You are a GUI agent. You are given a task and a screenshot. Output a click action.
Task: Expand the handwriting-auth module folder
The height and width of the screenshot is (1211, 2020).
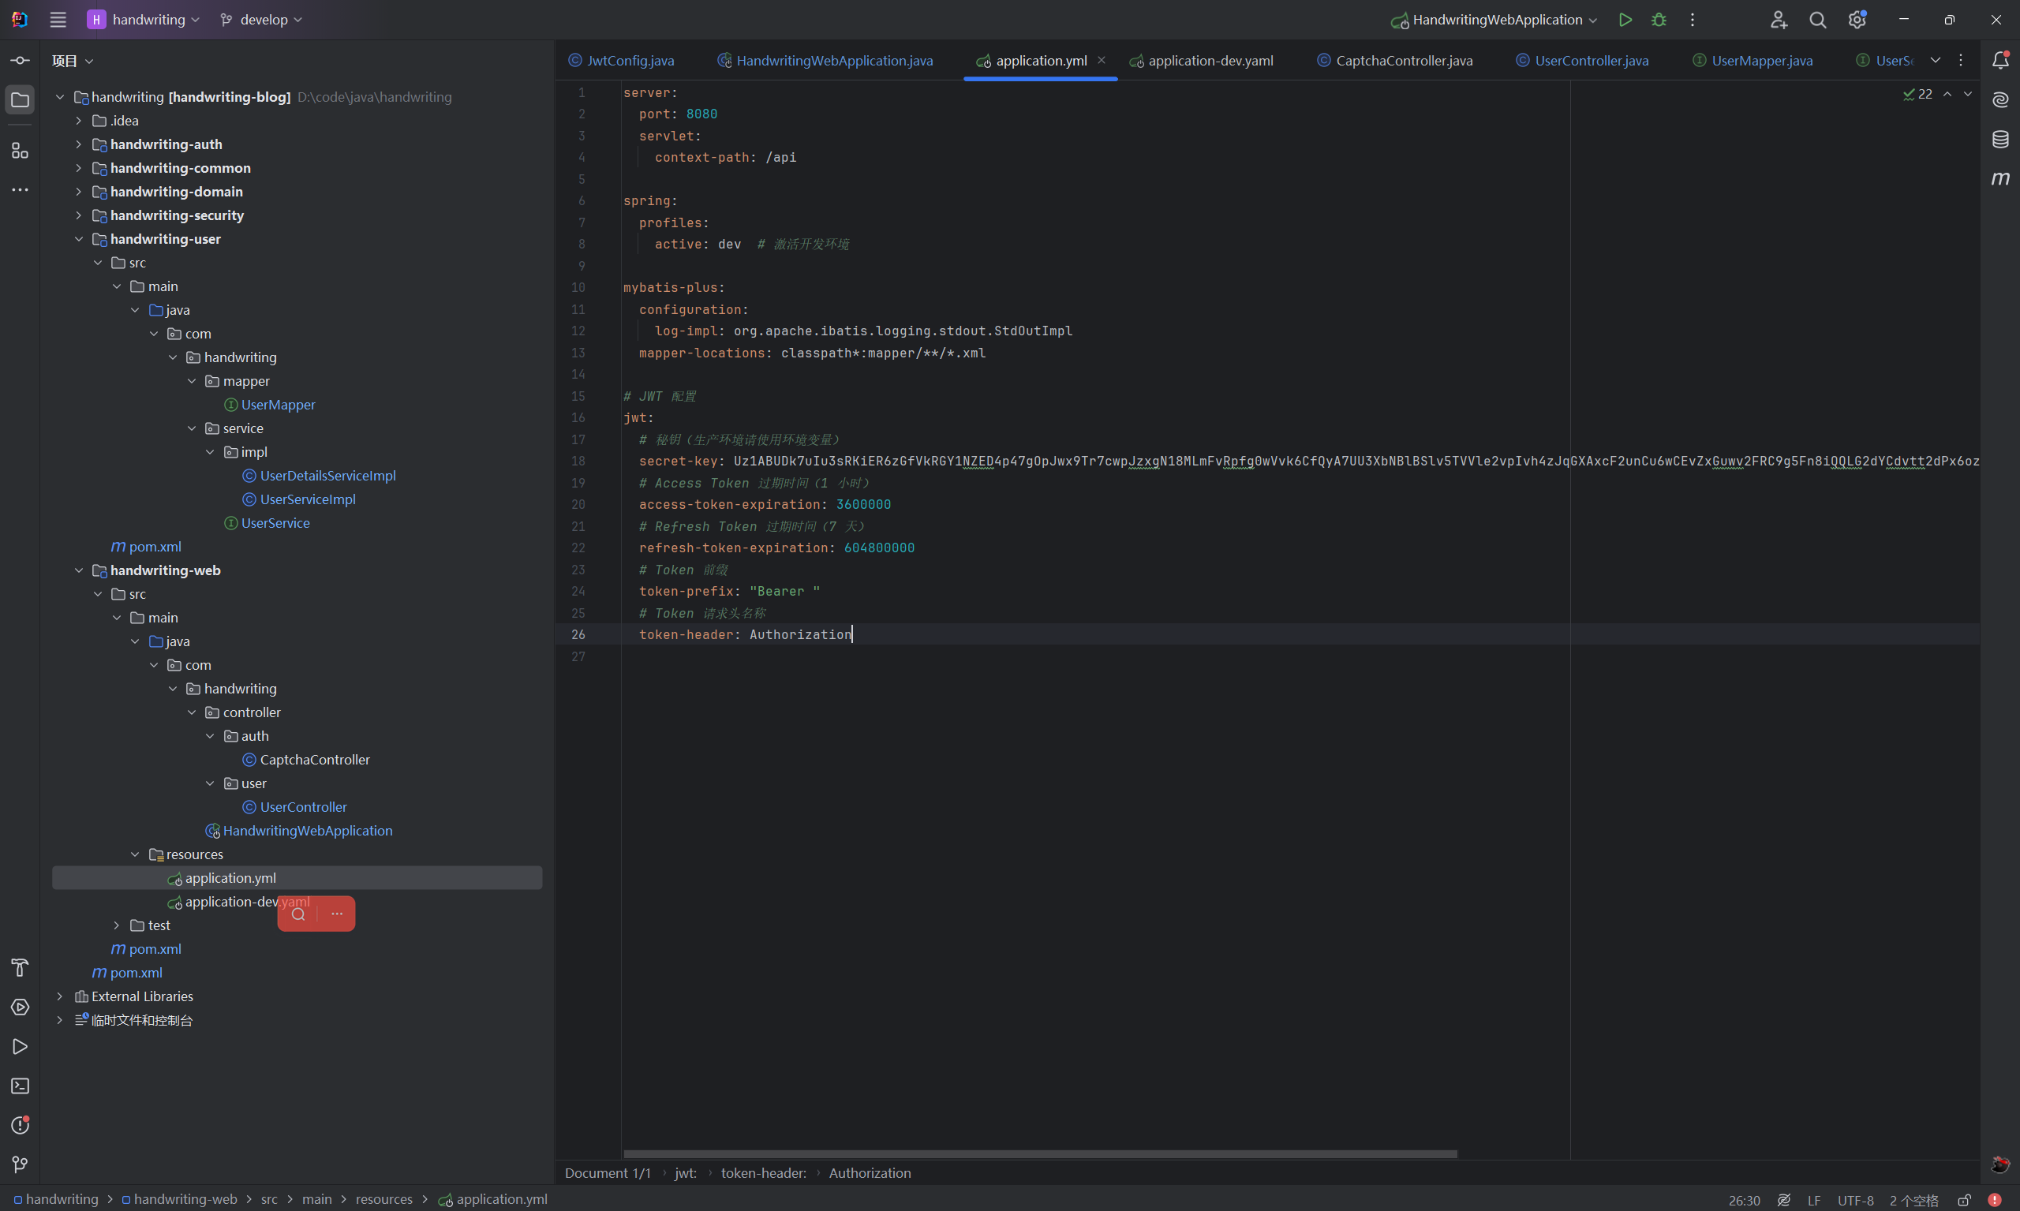[x=78, y=144]
